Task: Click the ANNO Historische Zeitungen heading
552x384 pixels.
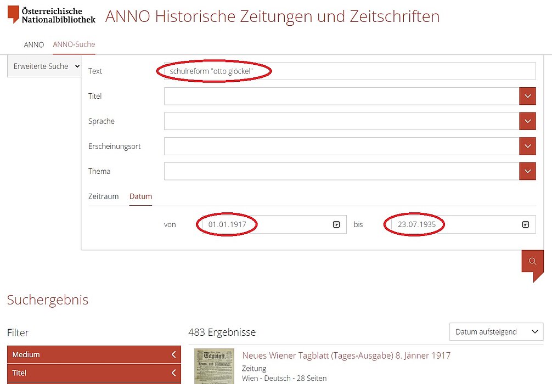Action: (x=273, y=16)
